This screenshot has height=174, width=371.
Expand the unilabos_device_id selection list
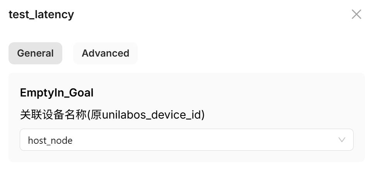(186, 140)
